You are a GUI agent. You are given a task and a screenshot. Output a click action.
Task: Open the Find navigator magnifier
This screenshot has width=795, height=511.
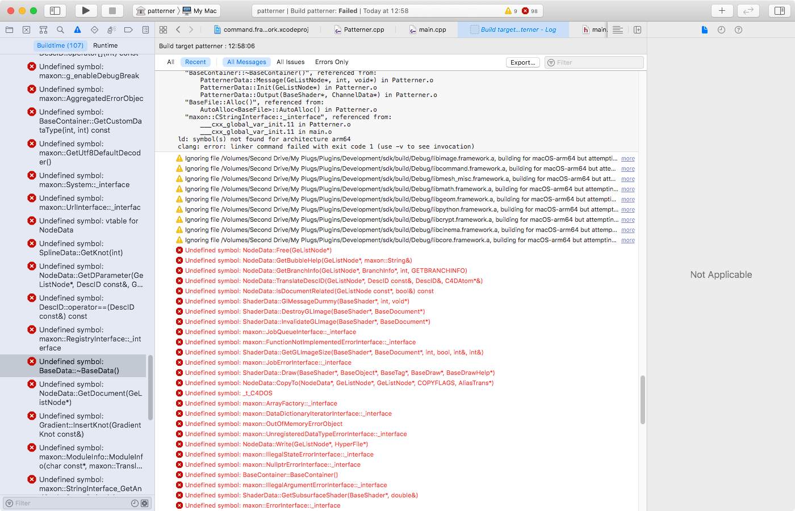(x=60, y=29)
